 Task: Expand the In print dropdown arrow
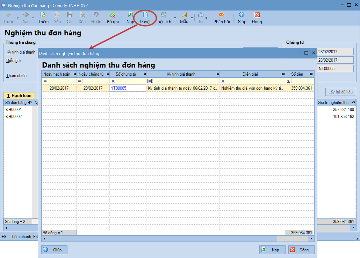click(x=207, y=18)
